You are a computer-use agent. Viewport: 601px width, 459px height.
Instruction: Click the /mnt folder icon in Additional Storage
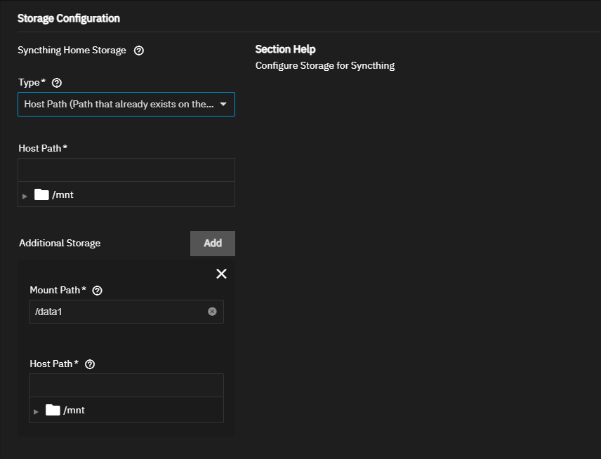click(x=53, y=410)
